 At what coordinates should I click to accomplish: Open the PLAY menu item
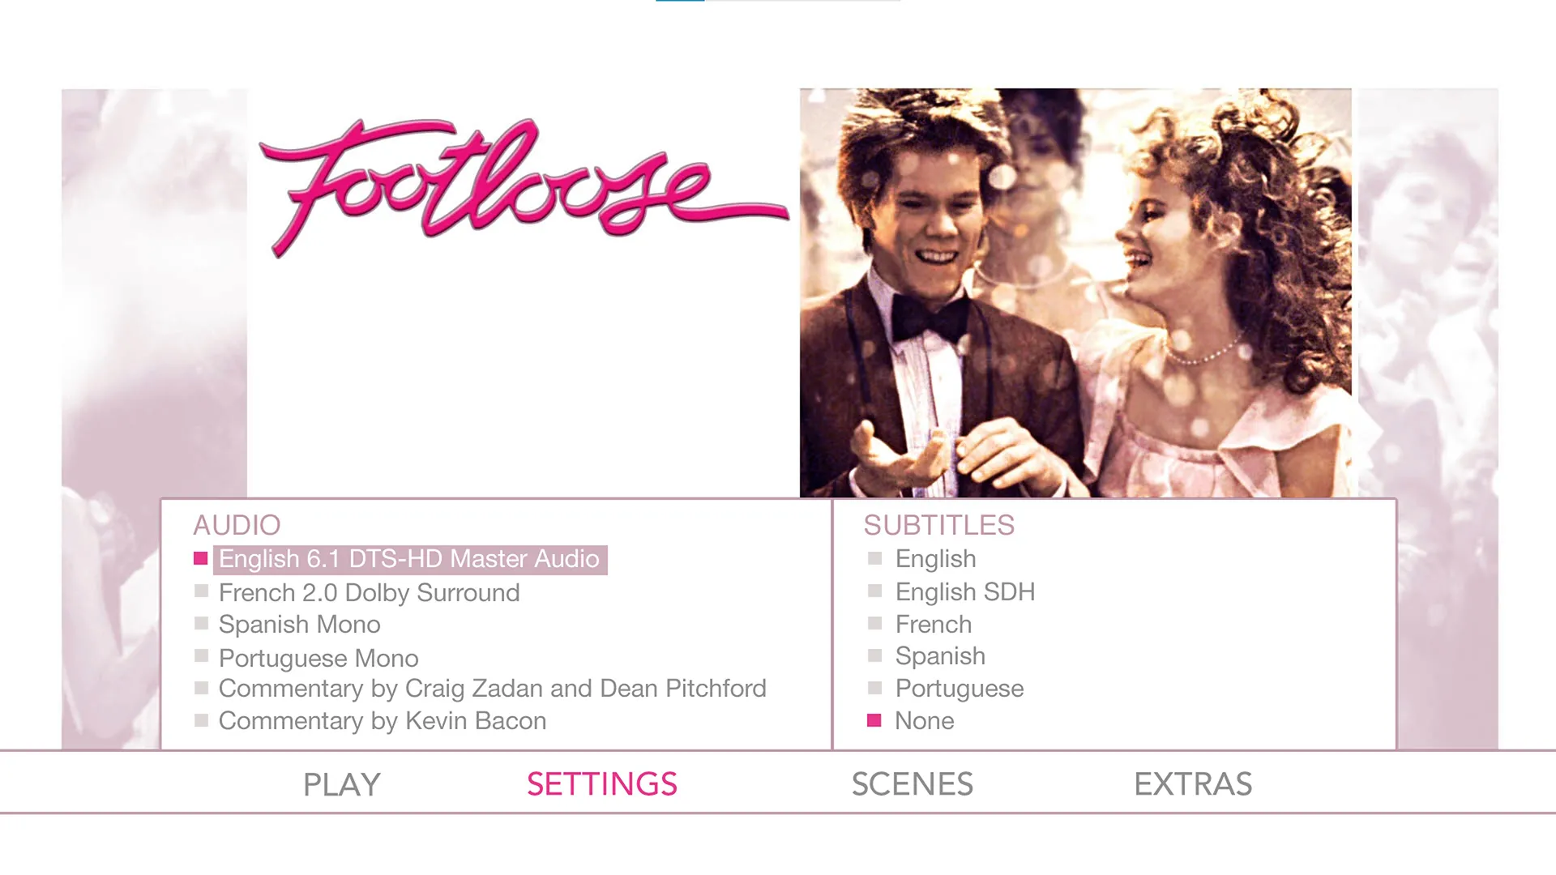pos(341,784)
